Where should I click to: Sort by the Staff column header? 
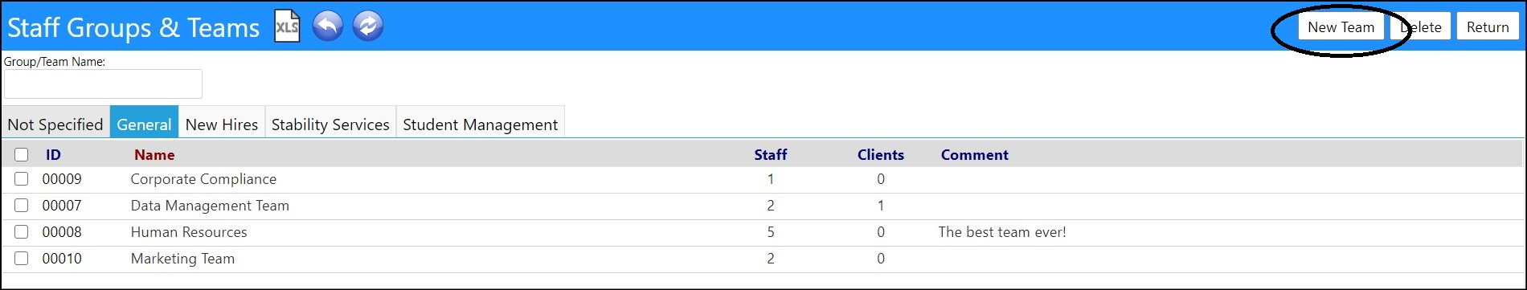[770, 155]
